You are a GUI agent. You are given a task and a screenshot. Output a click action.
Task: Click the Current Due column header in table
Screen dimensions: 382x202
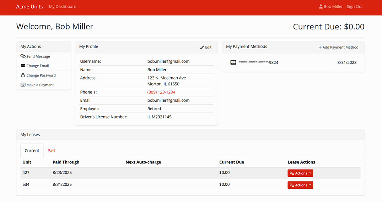point(232,162)
